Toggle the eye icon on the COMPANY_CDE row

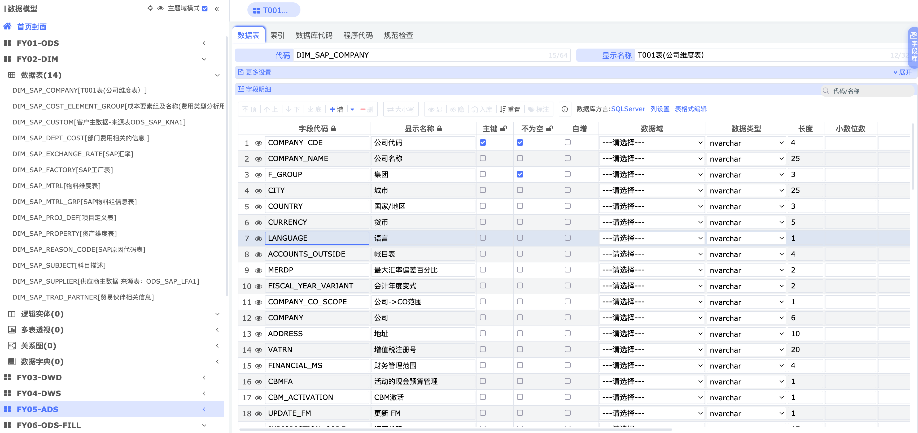tap(258, 143)
